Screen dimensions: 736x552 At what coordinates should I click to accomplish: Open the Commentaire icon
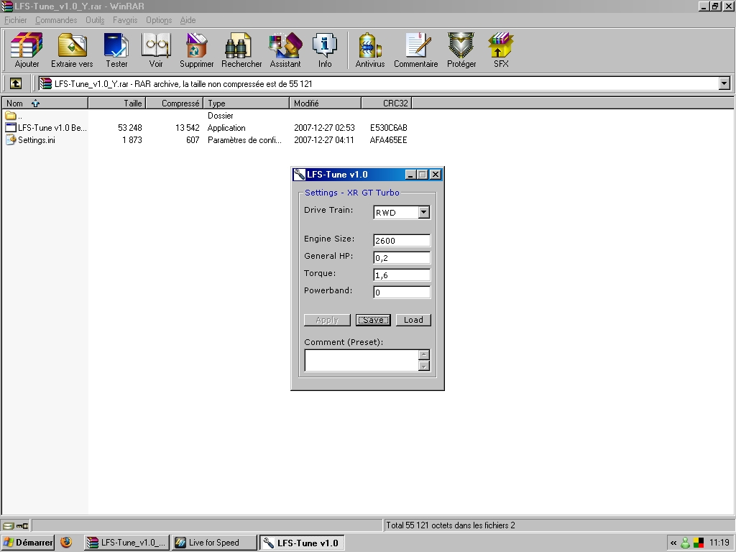click(x=416, y=50)
